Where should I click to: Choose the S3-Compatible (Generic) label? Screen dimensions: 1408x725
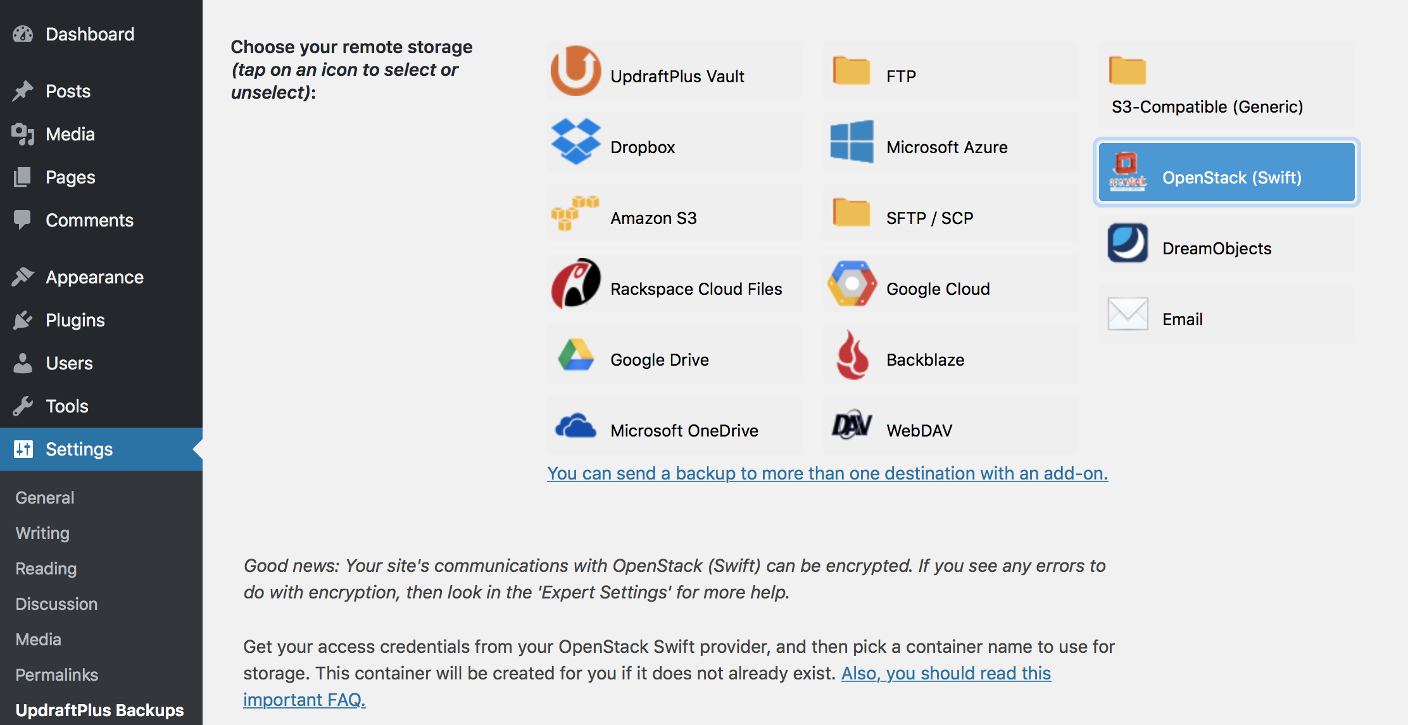click(x=1207, y=107)
